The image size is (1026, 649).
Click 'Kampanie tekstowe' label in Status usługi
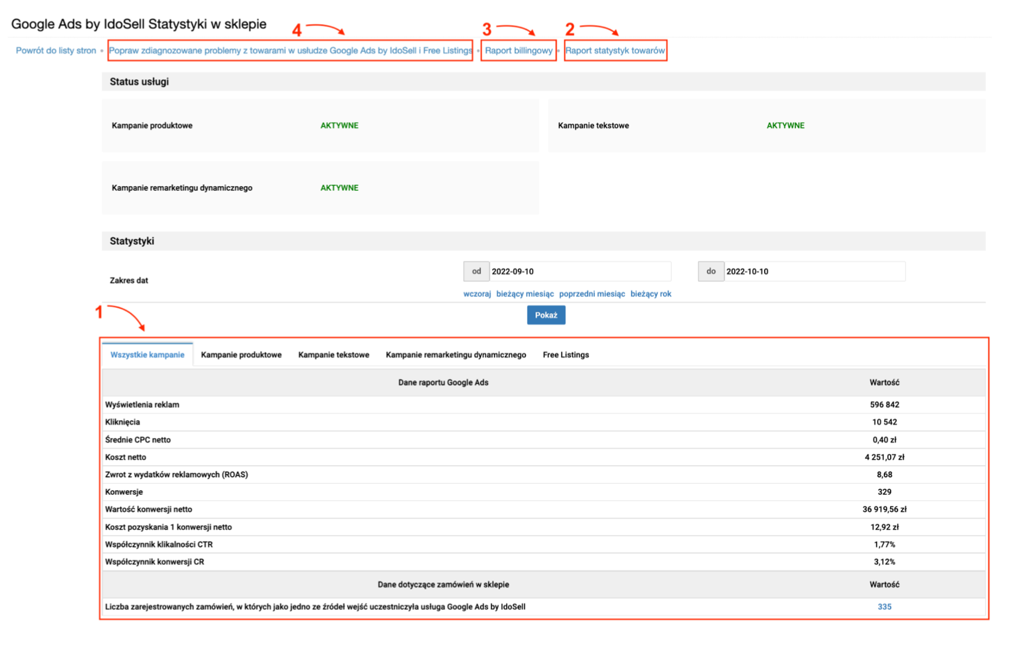click(x=593, y=125)
